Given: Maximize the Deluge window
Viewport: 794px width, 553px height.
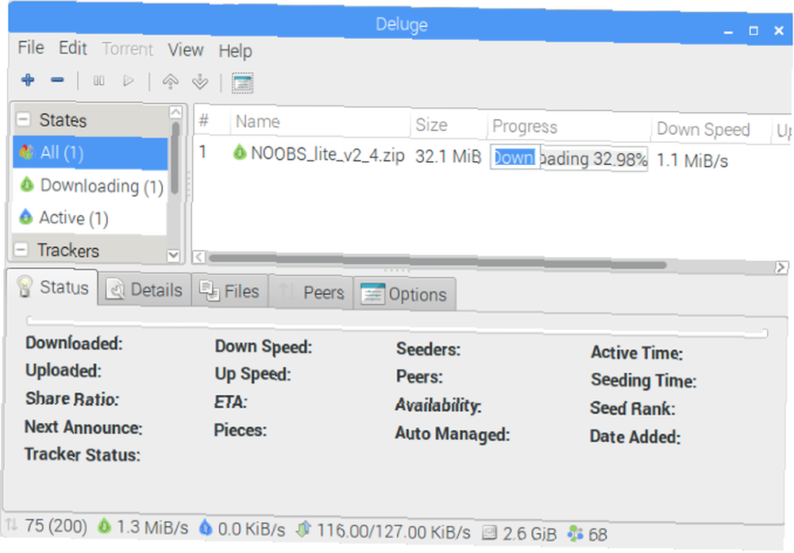Looking at the screenshot, I should pos(754,32).
